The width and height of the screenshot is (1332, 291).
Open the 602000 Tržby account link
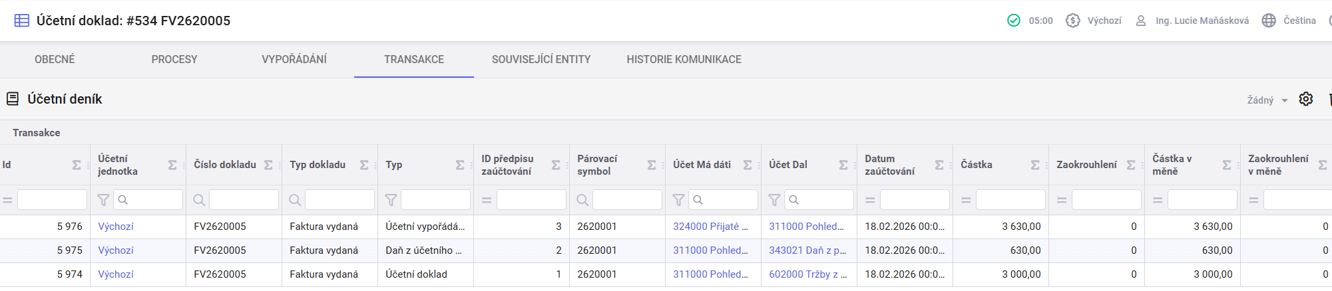807,274
